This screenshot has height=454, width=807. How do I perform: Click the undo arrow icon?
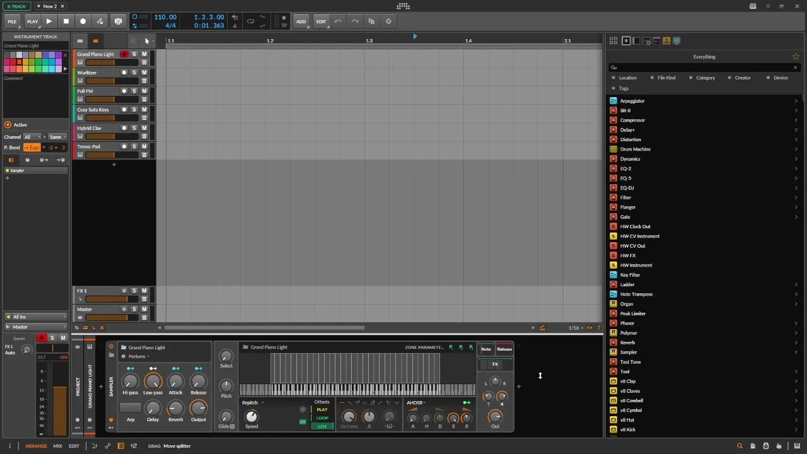(338, 21)
